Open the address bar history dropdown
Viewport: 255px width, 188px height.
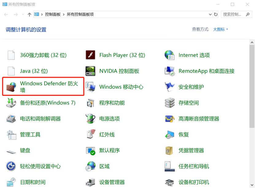coord(210,14)
